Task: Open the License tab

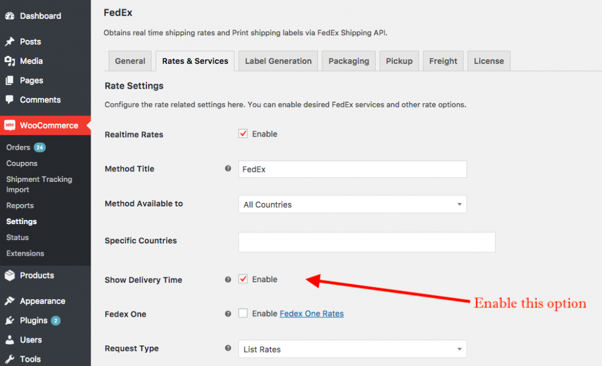Action: 489,61
